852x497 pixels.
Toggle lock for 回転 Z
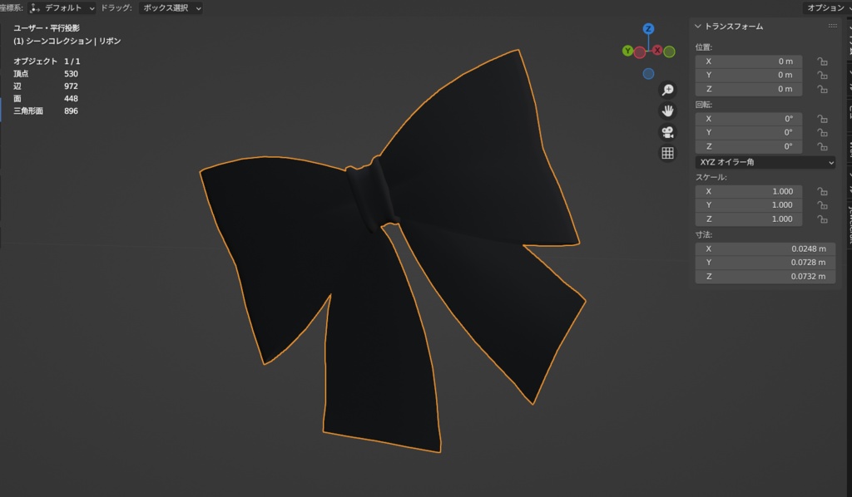[823, 146]
